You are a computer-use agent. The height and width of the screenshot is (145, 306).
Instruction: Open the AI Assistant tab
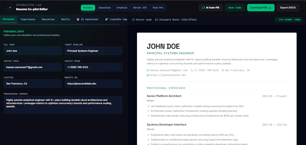pos(88,19)
